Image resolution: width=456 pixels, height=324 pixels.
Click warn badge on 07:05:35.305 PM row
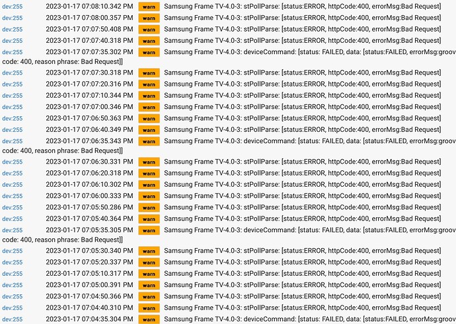click(x=149, y=230)
